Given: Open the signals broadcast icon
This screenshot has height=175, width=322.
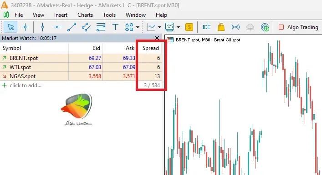Looking at the screenshot, I should [235, 27].
